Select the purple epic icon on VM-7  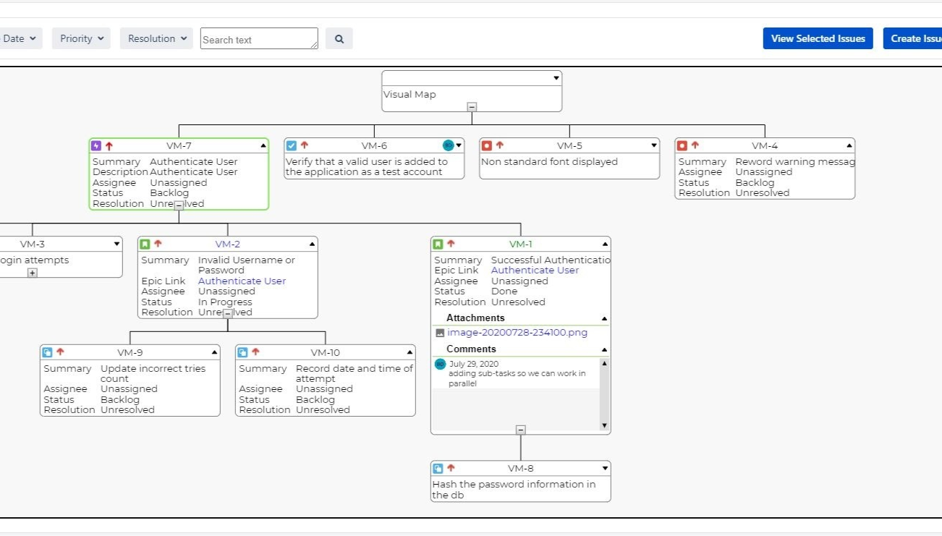(x=97, y=145)
